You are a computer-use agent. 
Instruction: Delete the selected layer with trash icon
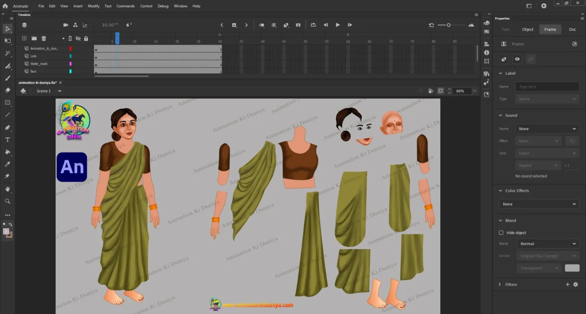point(44,39)
